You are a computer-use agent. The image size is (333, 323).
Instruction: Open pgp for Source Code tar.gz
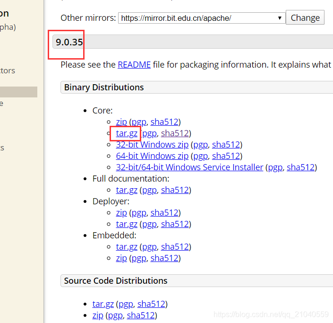pos(126,304)
